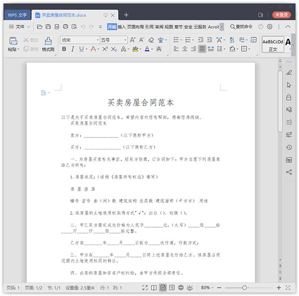
Task: Apply distributed alignment
Action: pos(211,49)
